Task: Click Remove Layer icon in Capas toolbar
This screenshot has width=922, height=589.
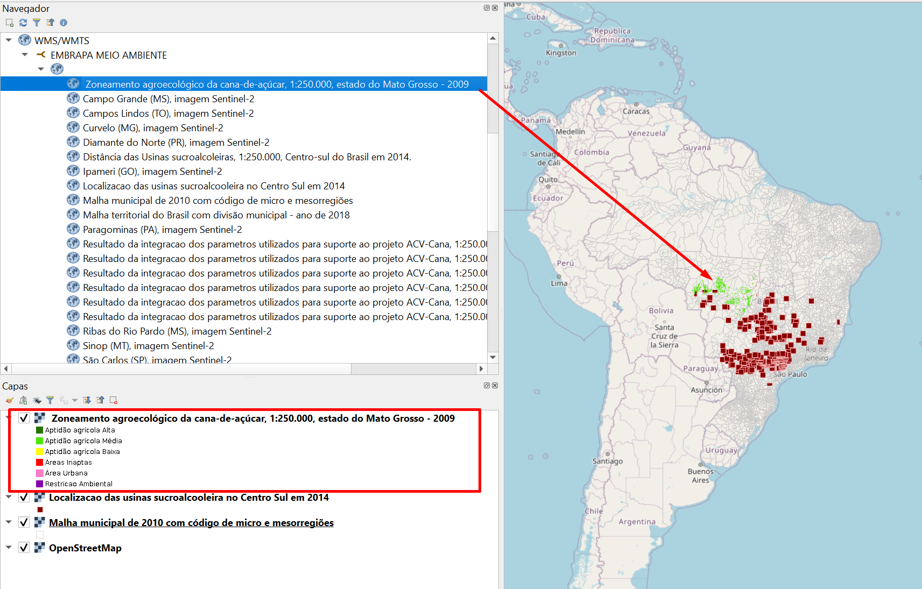Action: pyautogui.click(x=113, y=400)
